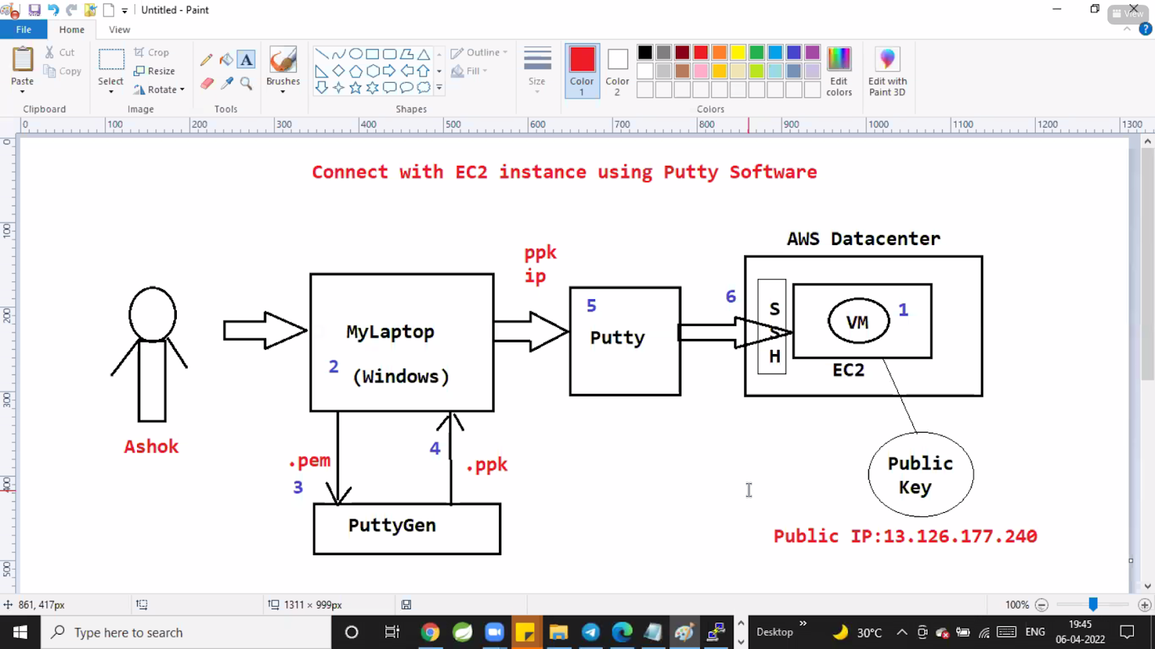
Task: Switch to the View tab
Action: (x=120, y=30)
